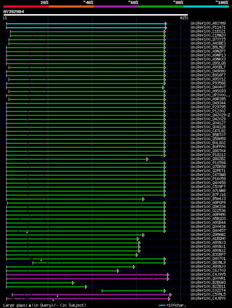Open hit UniRef100_A4SBE3

[x=208, y=43]
